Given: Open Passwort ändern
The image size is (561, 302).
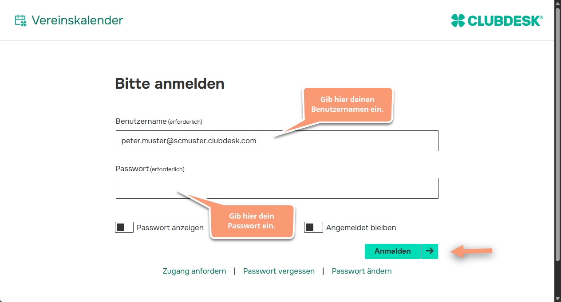Looking at the screenshot, I should pyautogui.click(x=362, y=271).
